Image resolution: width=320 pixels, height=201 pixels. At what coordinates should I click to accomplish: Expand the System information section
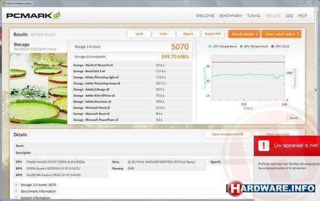pyautogui.click(x=16, y=197)
